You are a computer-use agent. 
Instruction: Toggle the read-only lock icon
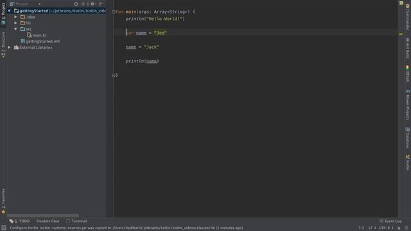tap(399, 228)
